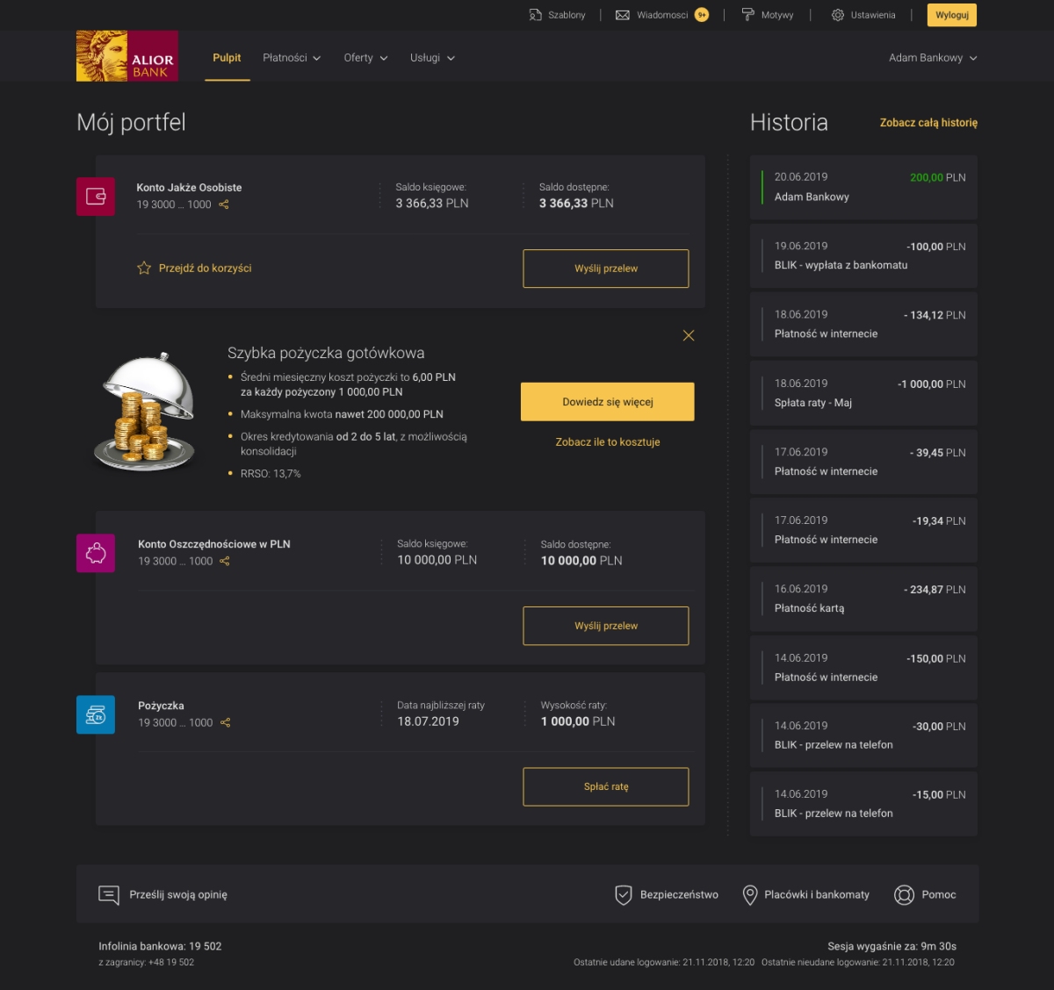Viewport: 1054px width, 990px height.
Task: Click the Prześlij swoją opinię feedback icon
Action: (109, 894)
